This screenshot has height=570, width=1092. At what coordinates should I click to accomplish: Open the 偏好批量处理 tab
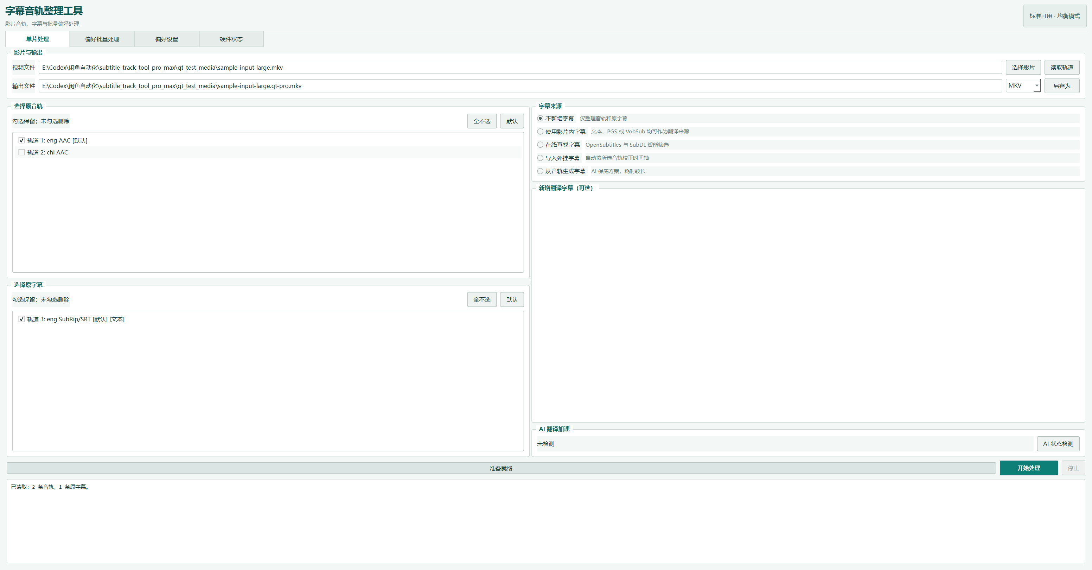click(x=102, y=39)
